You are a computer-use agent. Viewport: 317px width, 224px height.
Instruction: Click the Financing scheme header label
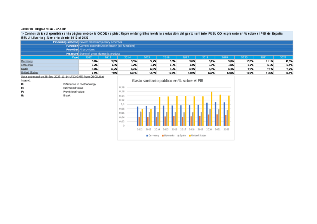[65, 43]
